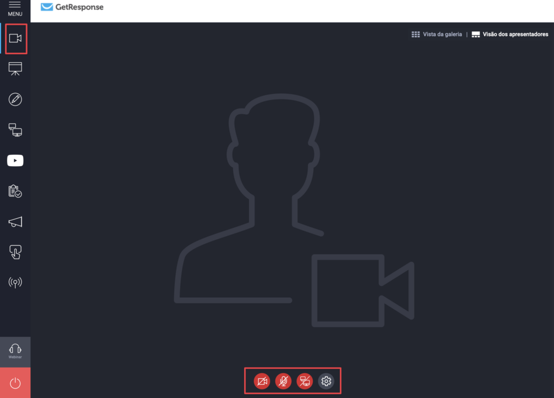Open the megaphone call-to-action tool
The image size is (554, 398).
[15, 222]
